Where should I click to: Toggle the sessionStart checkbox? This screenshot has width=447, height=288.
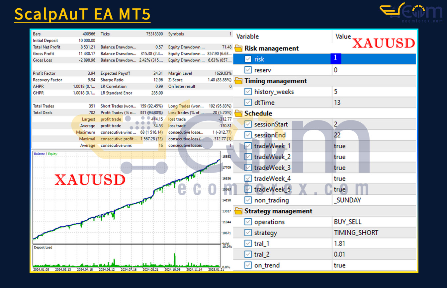coord(248,124)
